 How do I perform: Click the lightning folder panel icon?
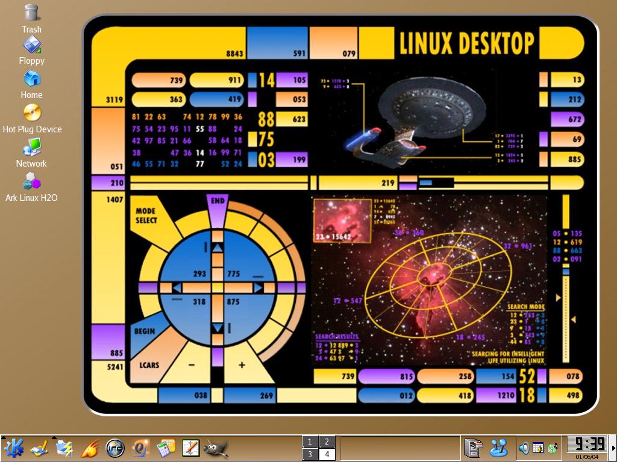64,448
